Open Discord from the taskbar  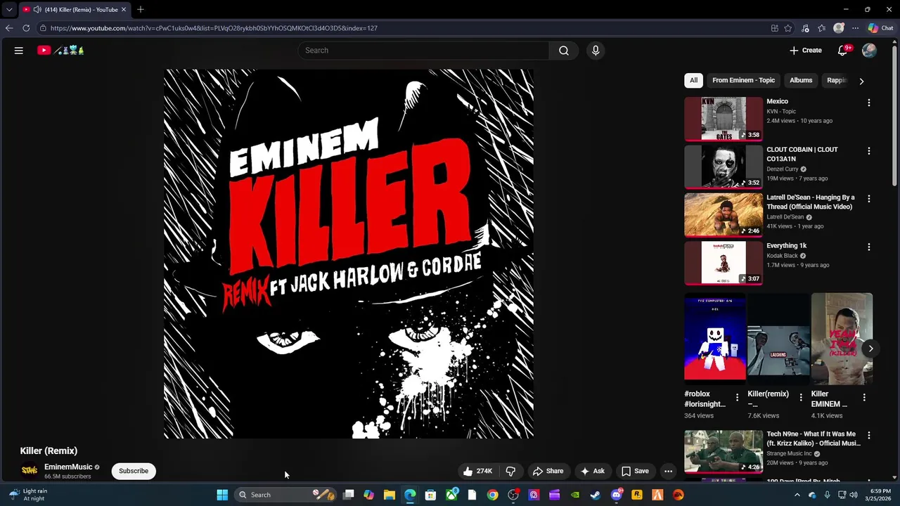coord(617,495)
